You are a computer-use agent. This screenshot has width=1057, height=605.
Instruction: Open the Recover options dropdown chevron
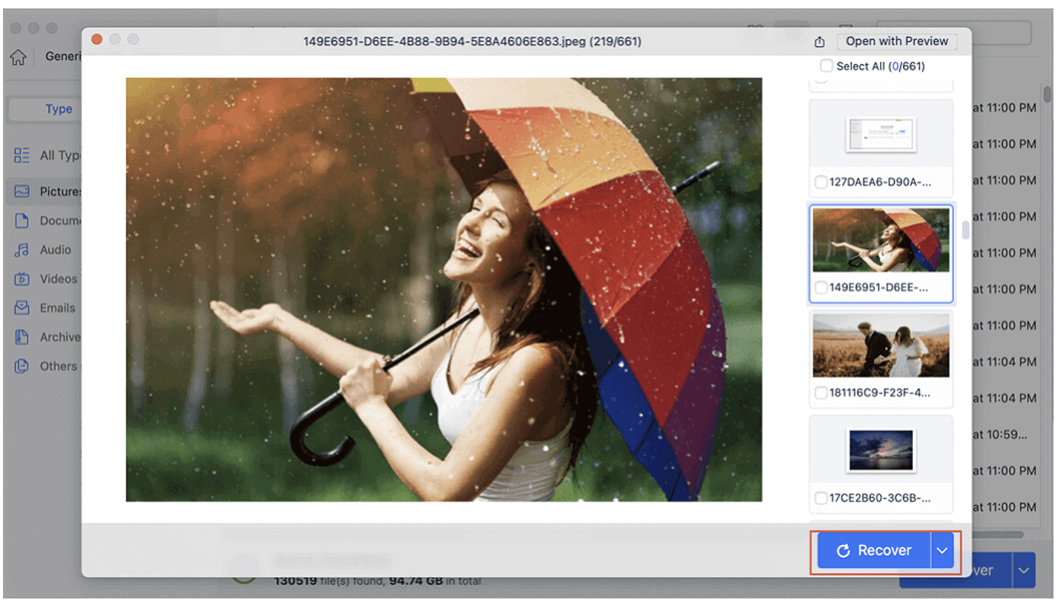tap(942, 550)
